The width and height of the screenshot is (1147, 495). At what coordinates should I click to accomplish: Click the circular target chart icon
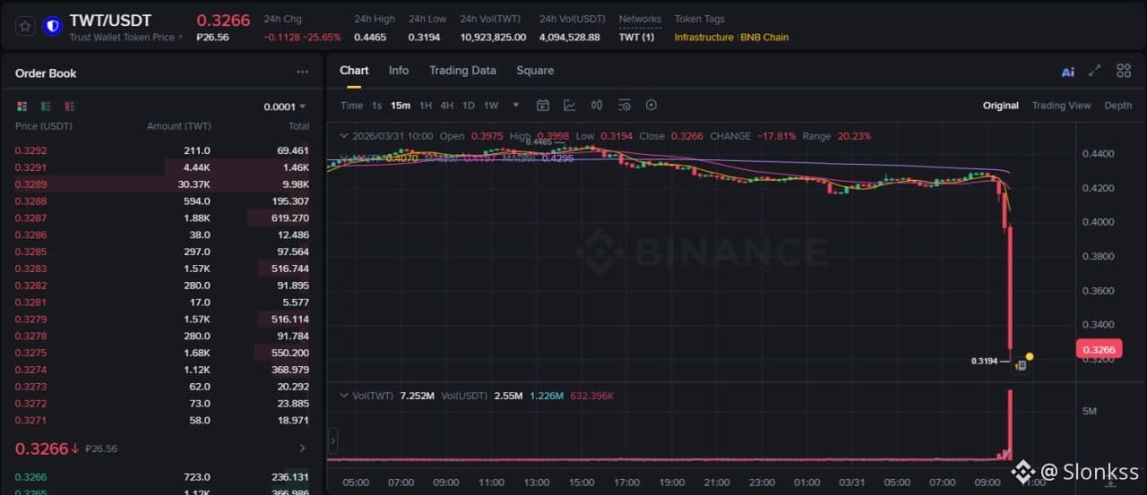tap(651, 105)
